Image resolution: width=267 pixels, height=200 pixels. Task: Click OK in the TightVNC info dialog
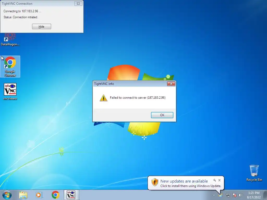click(x=162, y=115)
